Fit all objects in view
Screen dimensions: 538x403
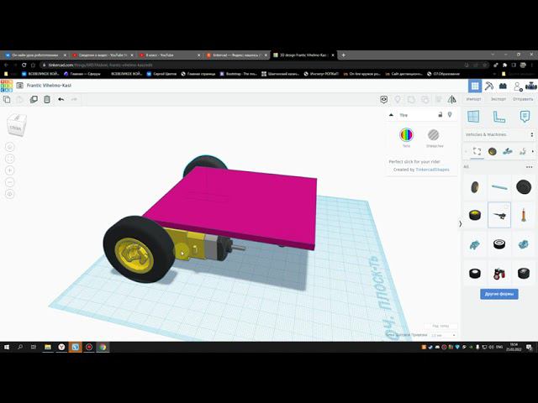click(10, 159)
